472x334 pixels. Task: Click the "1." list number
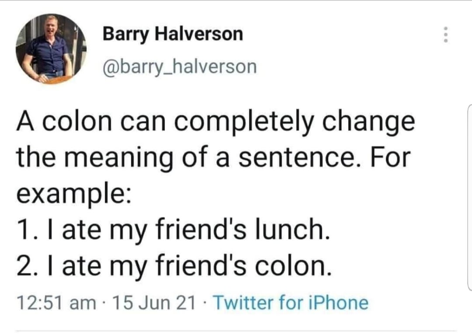click(x=27, y=229)
